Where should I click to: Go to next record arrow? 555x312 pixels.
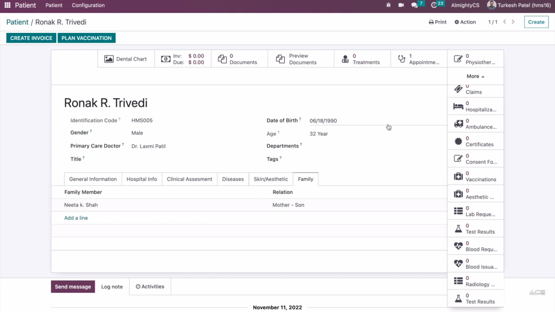coord(513,22)
